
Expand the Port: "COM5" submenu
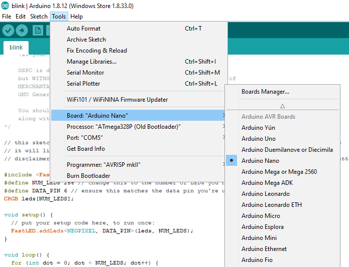[138, 138]
